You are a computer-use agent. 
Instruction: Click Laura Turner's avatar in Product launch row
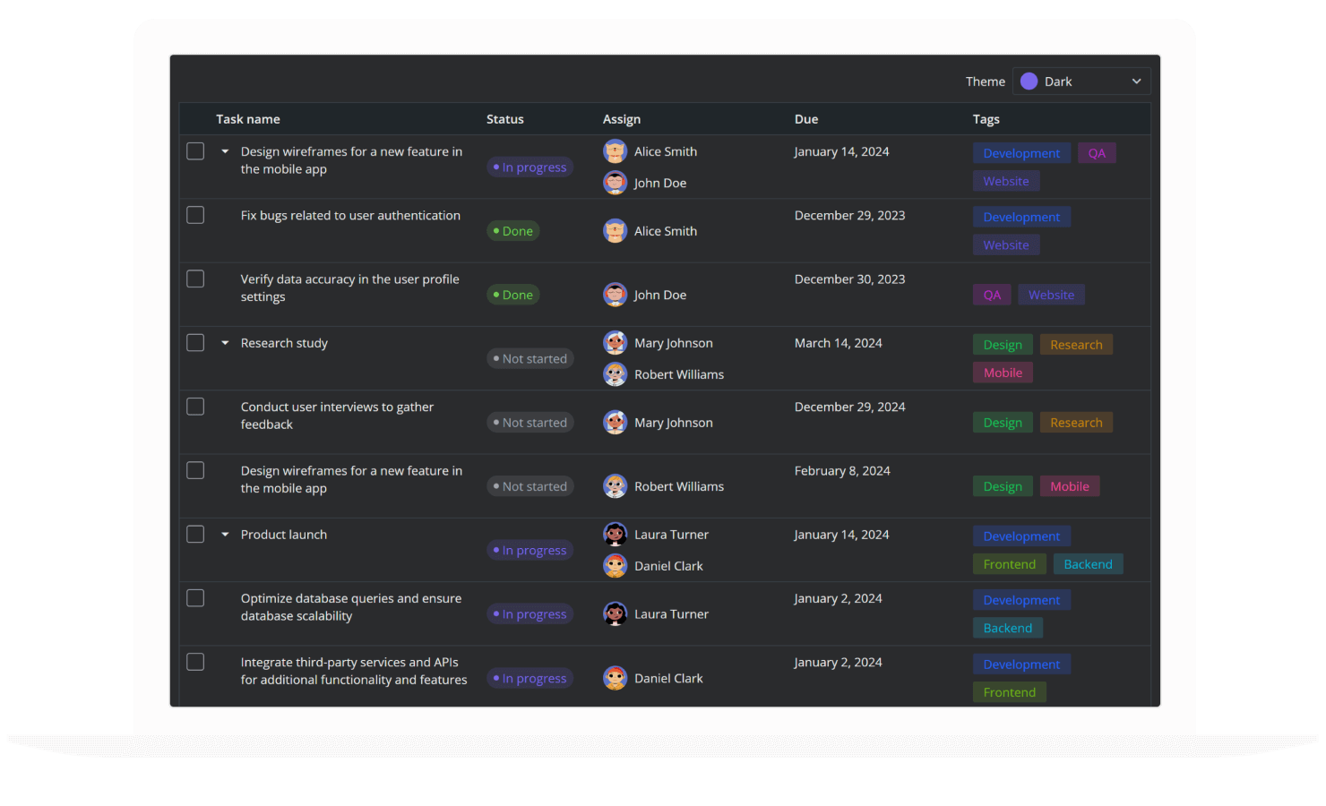tap(615, 535)
